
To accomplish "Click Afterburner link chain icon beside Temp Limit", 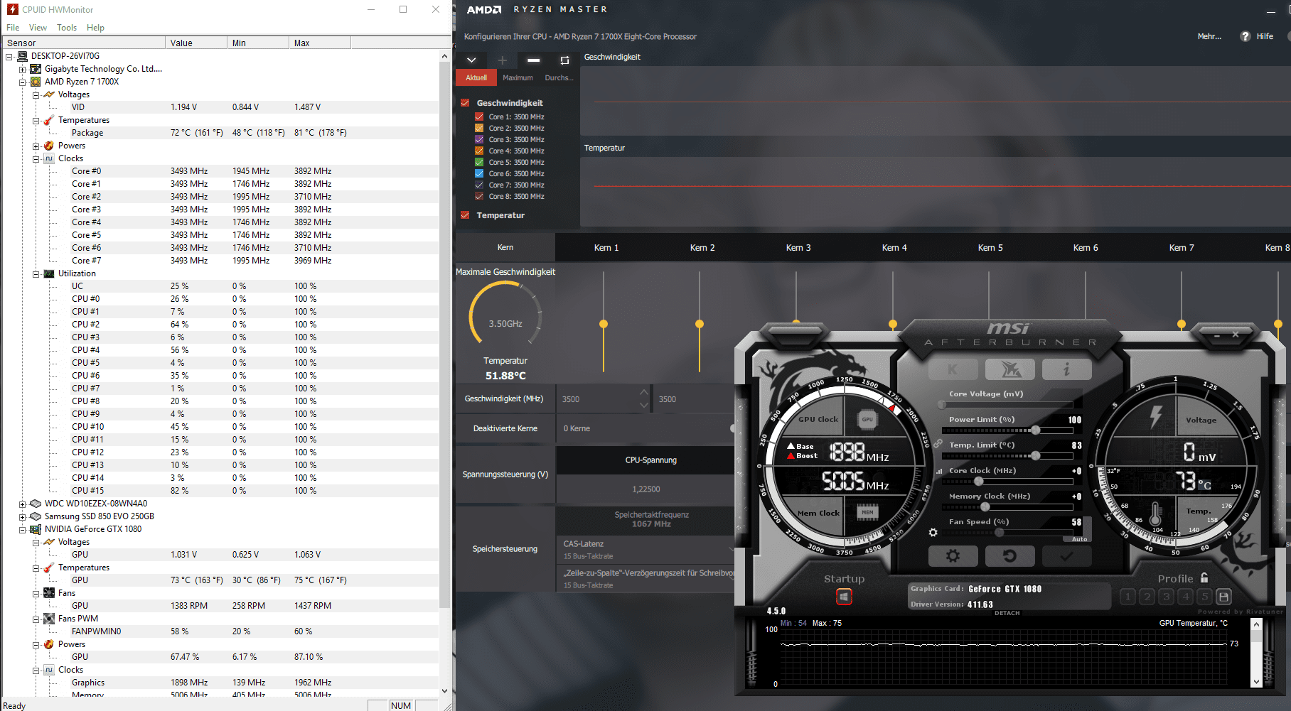I will (x=938, y=443).
